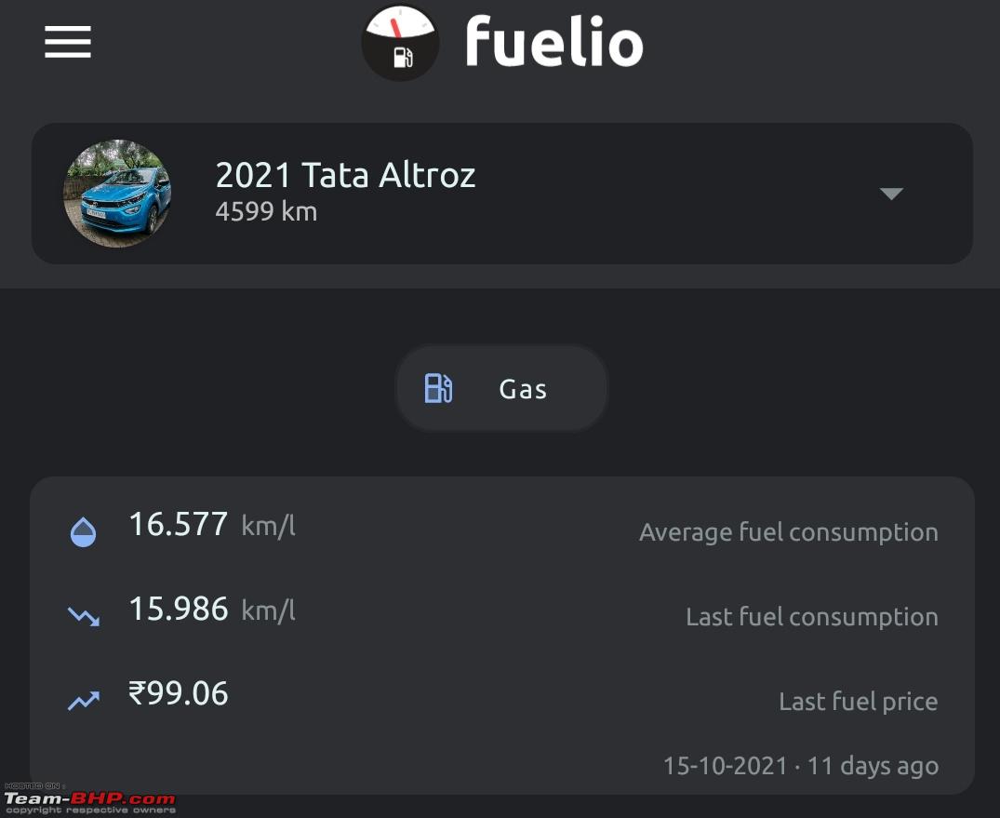Viewport: 1000px width, 818px height.
Task: Select the Last fuel consumption label
Action: [x=812, y=616]
